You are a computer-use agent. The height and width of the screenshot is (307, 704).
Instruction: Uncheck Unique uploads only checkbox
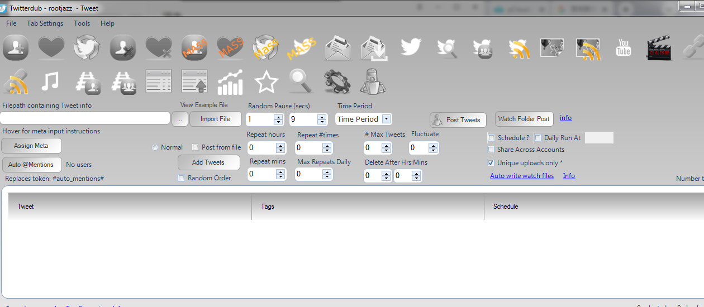(x=491, y=163)
